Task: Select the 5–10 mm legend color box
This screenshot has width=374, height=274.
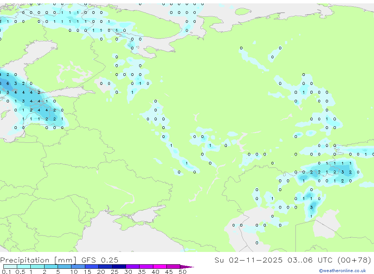Action: tap(65, 267)
